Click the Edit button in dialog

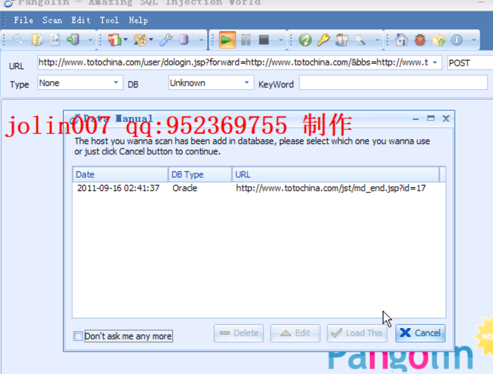295,333
